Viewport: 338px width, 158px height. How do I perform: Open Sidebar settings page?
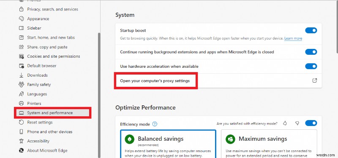(34, 28)
